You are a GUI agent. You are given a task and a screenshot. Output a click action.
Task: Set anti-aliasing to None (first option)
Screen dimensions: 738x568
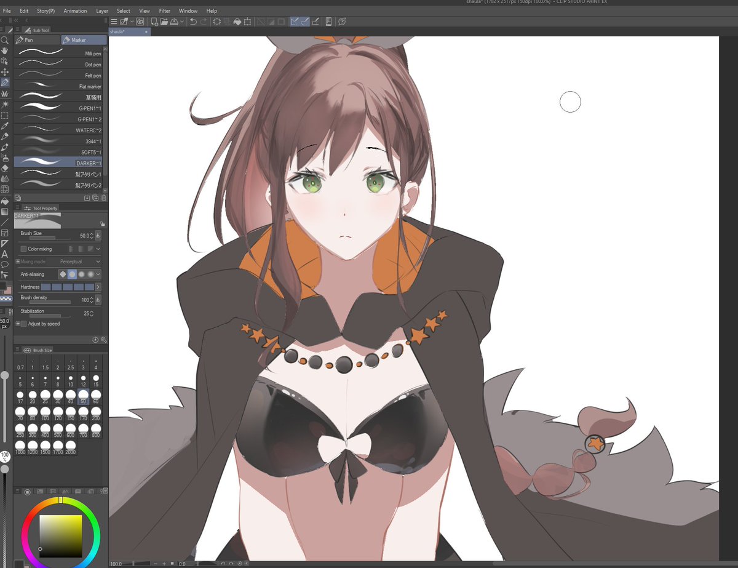point(63,274)
